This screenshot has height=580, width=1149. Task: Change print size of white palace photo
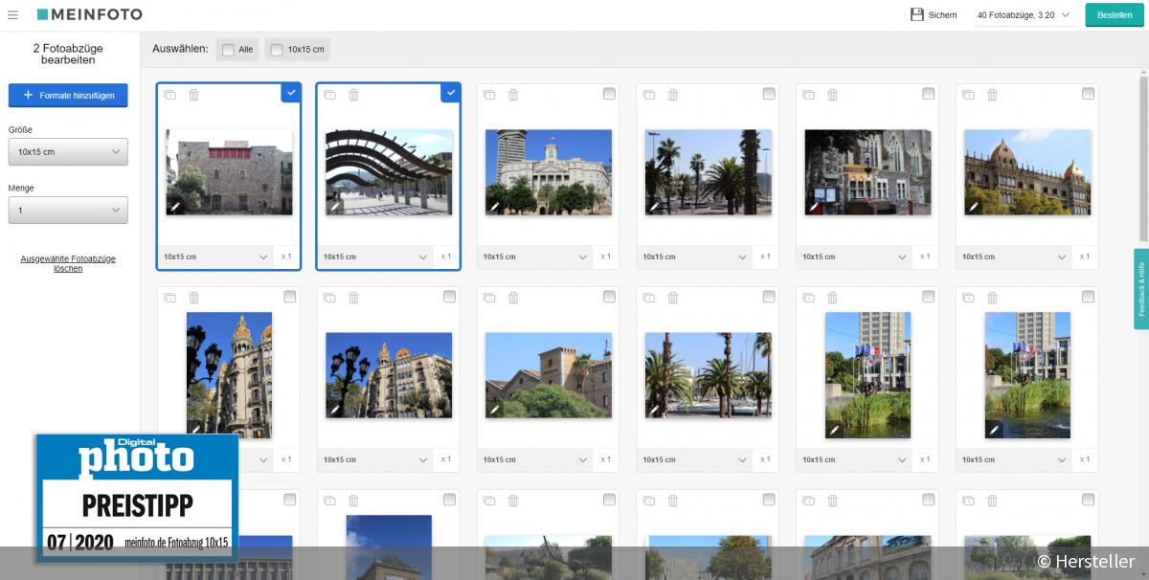tap(536, 257)
